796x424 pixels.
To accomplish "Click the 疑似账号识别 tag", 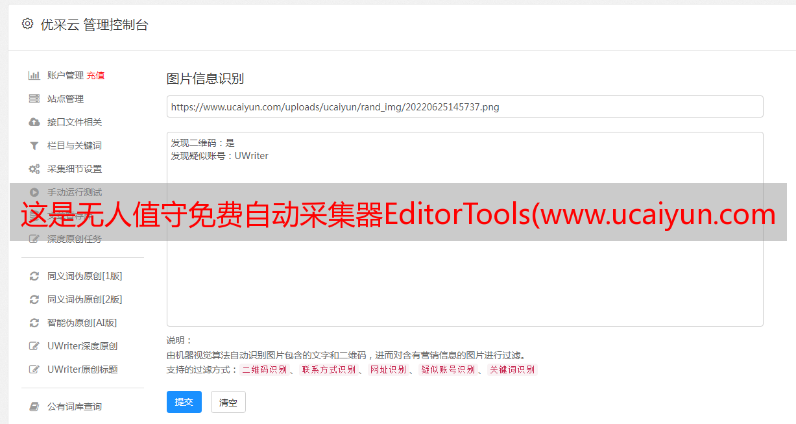I will (x=448, y=369).
